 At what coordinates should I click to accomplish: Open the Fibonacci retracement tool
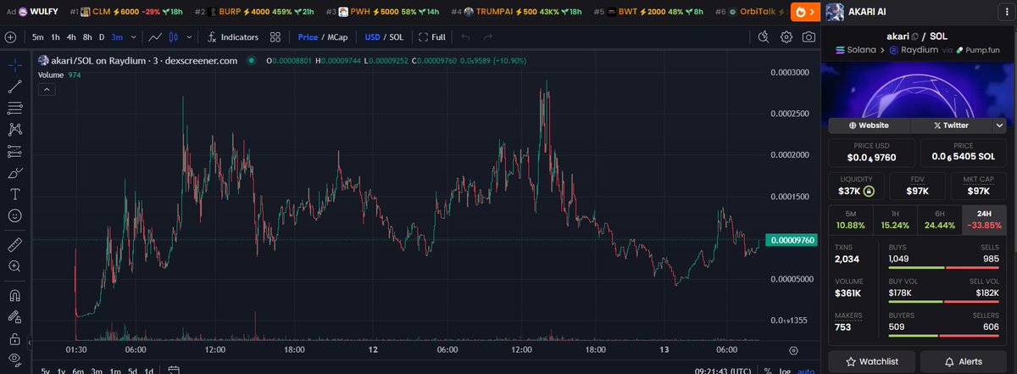[14, 108]
